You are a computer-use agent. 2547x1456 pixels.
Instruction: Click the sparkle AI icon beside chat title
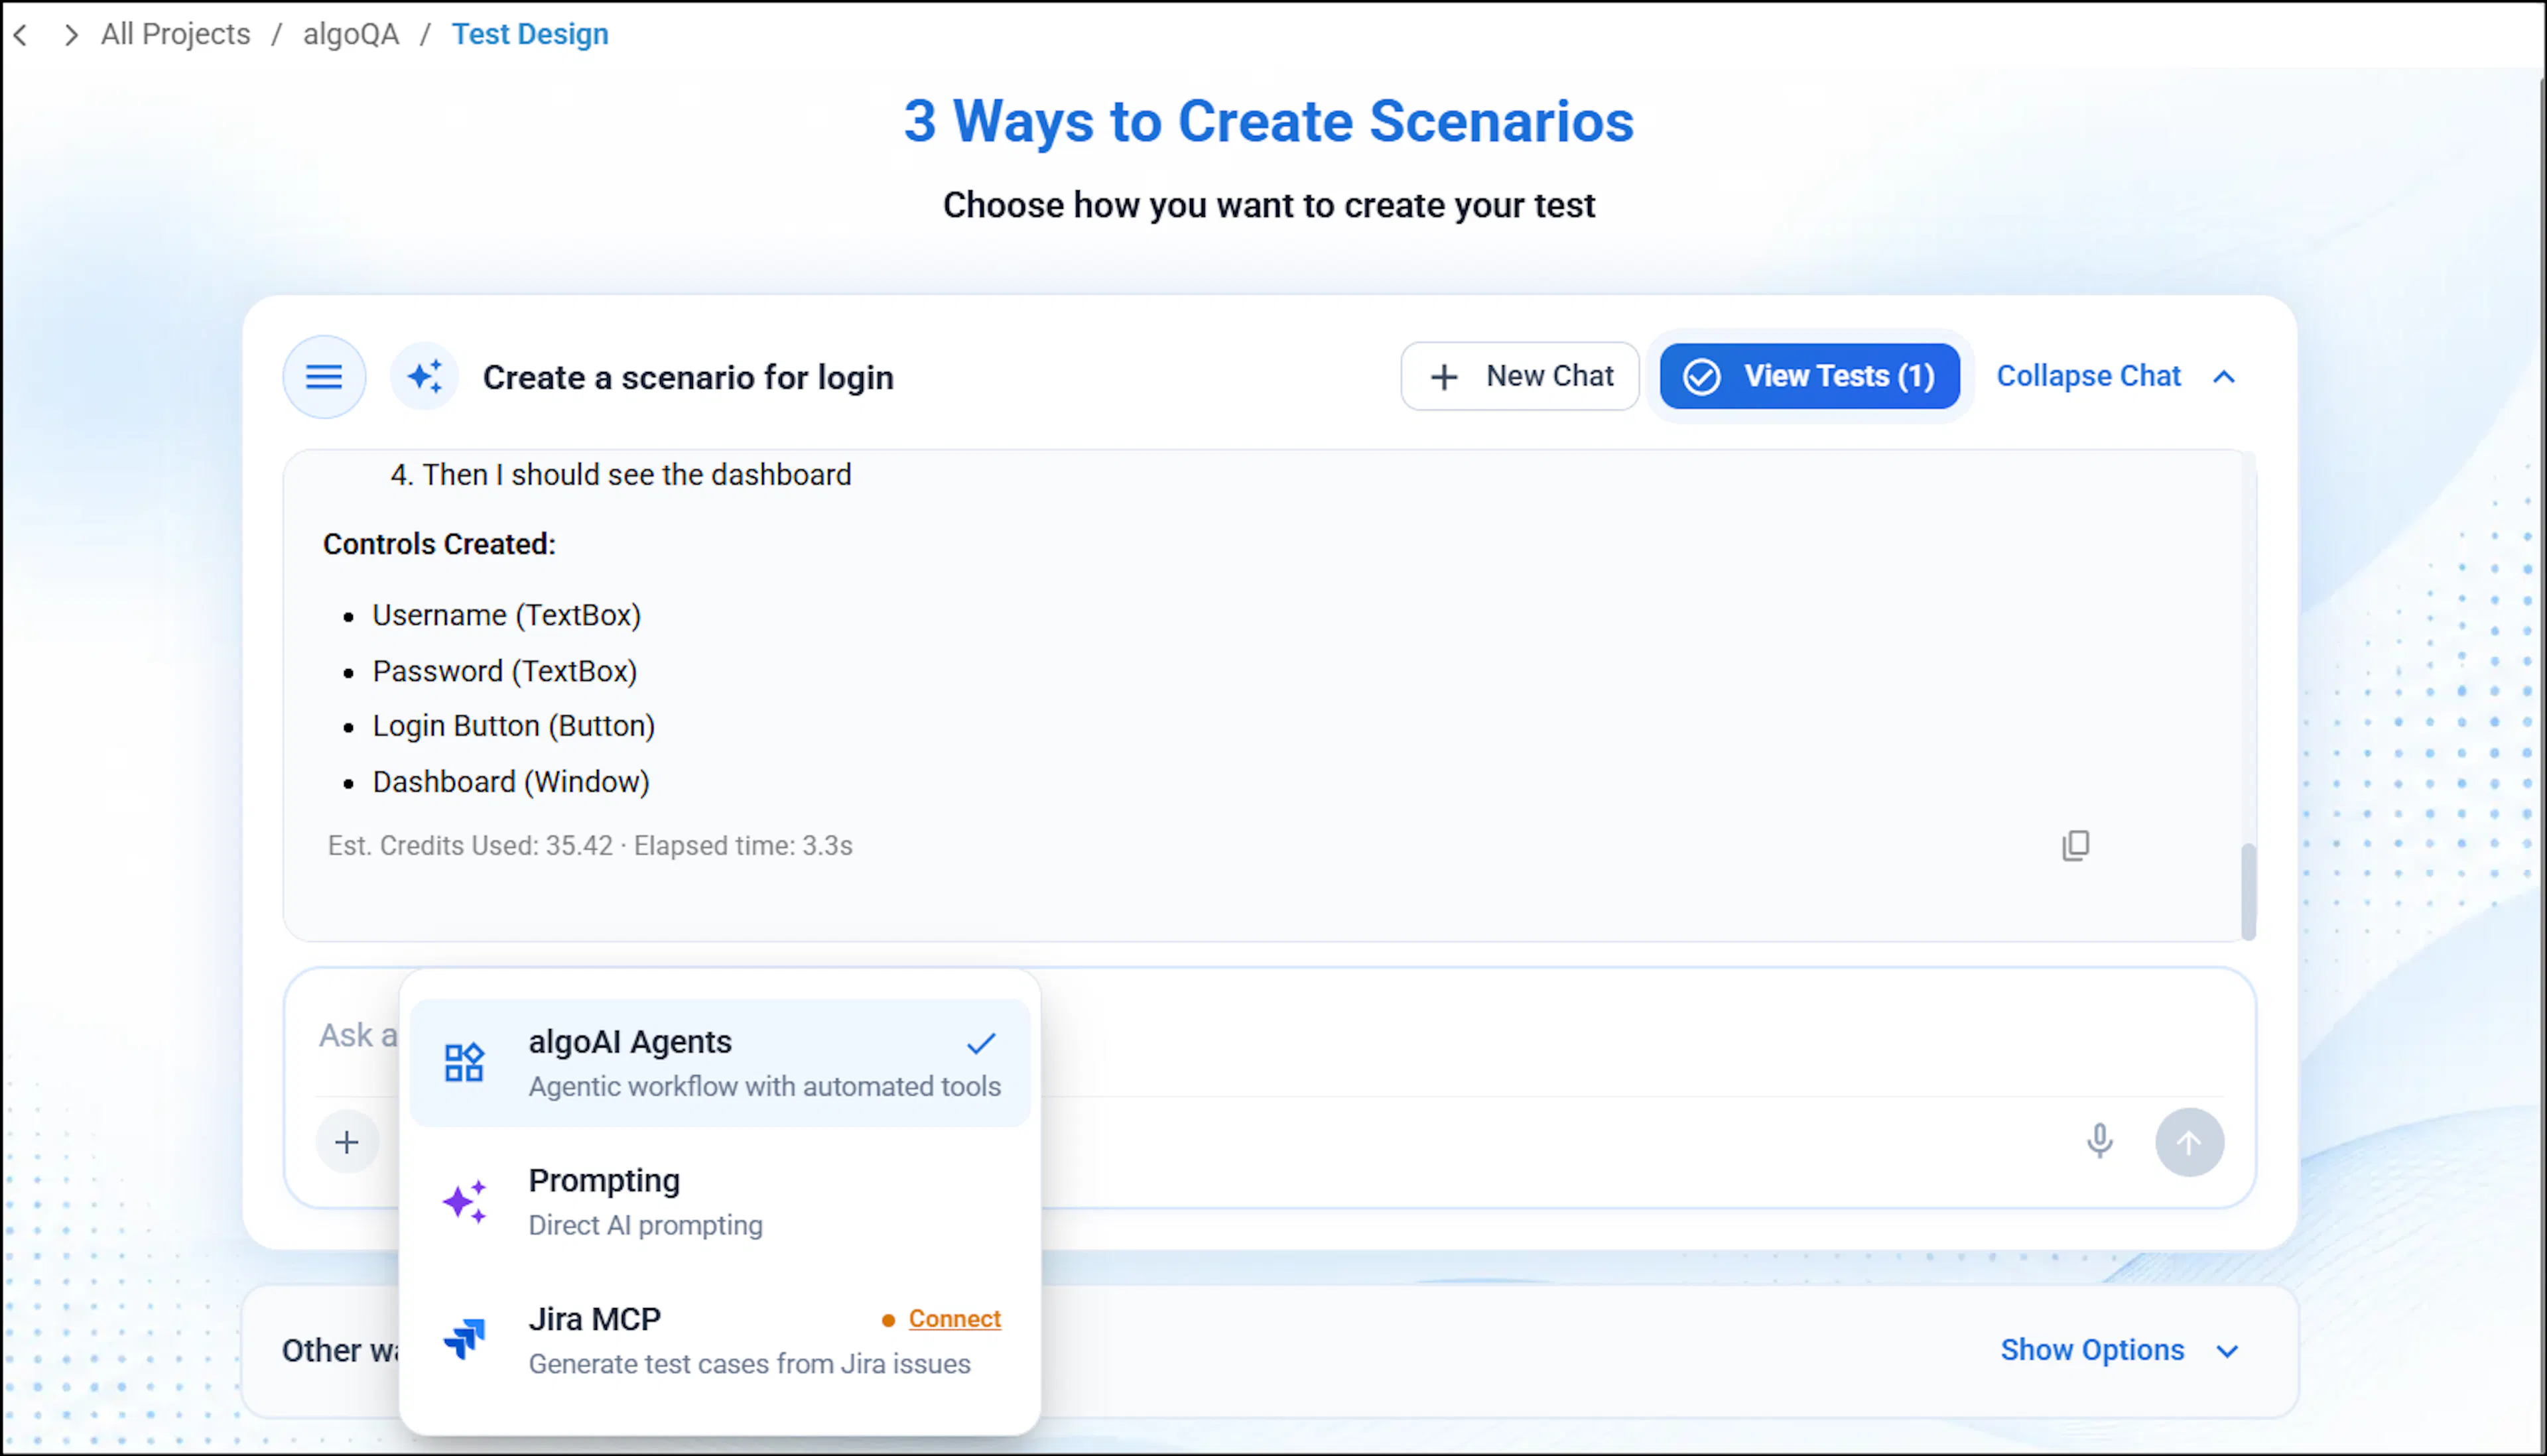[425, 377]
